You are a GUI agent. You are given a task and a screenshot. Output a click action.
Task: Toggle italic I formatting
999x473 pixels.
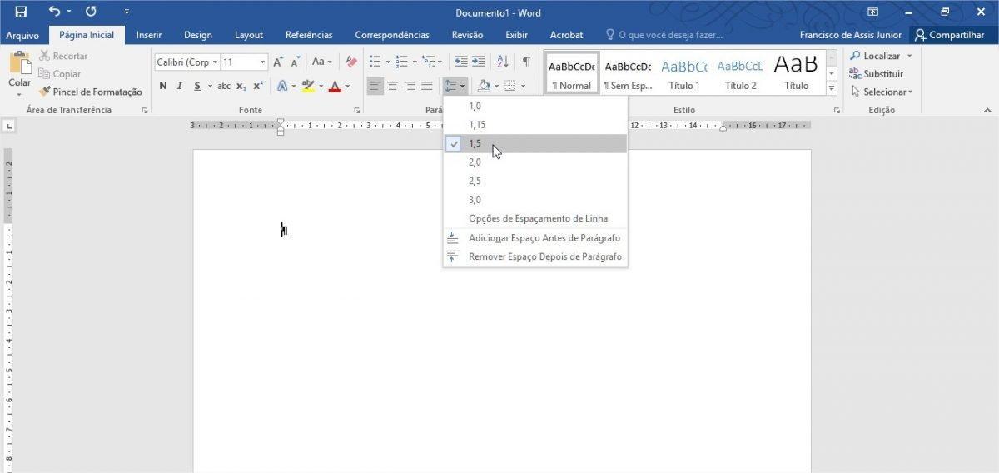179,86
